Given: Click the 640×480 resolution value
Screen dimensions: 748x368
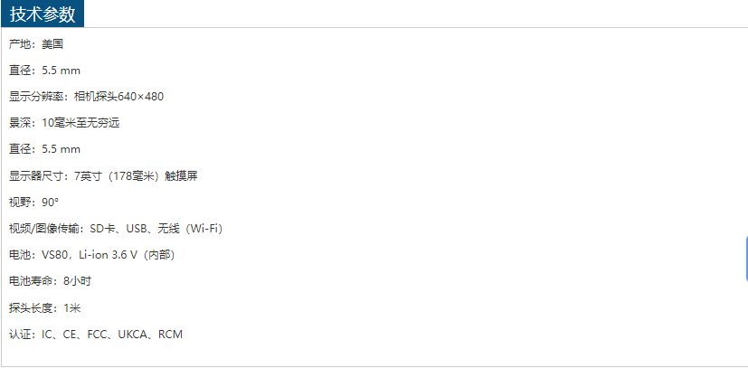Looking at the screenshot, I should pyautogui.click(x=141, y=97).
